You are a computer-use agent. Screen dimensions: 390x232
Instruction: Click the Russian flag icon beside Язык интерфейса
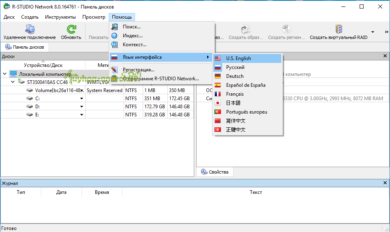click(x=114, y=57)
